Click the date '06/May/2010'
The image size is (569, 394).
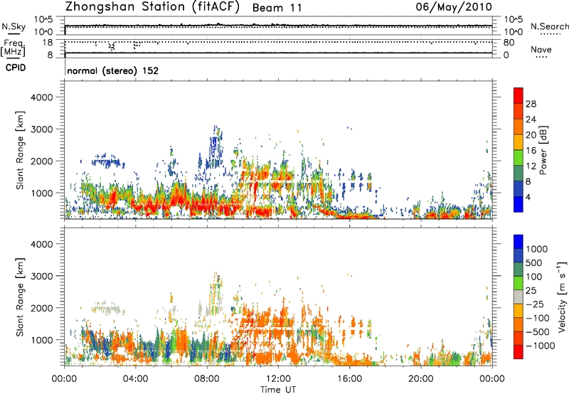[454, 7]
